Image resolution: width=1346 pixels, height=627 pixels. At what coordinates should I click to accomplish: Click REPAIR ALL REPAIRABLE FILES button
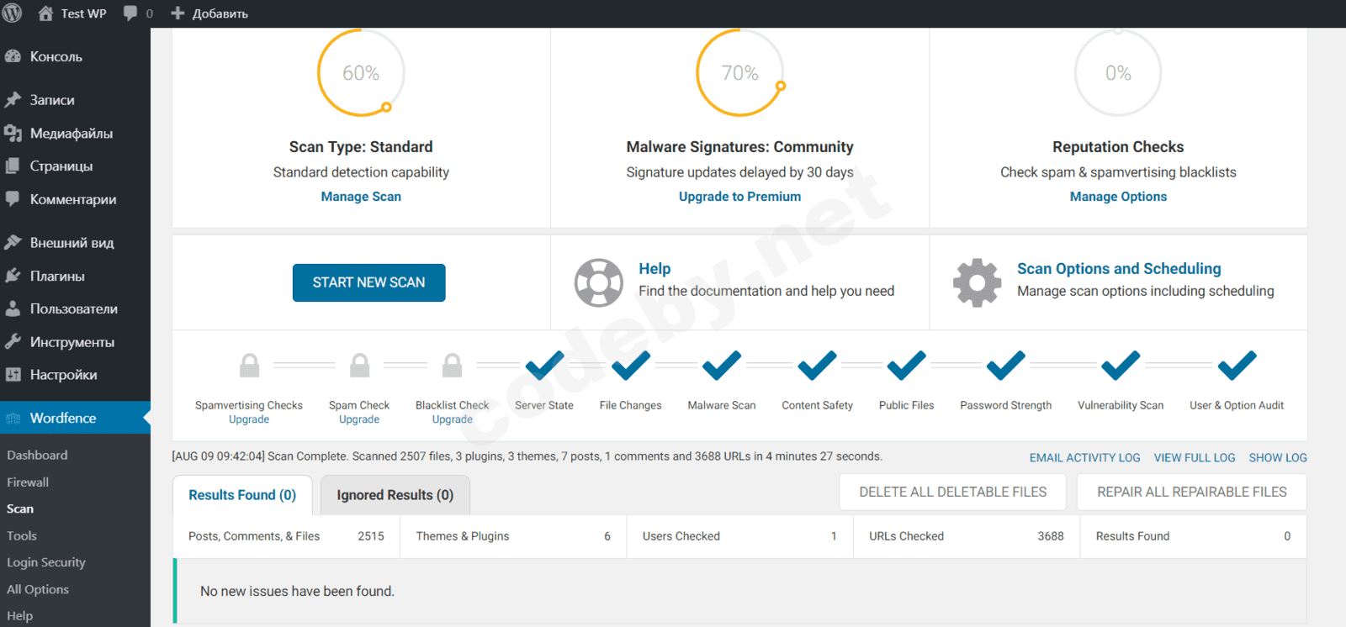[1191, 492]
